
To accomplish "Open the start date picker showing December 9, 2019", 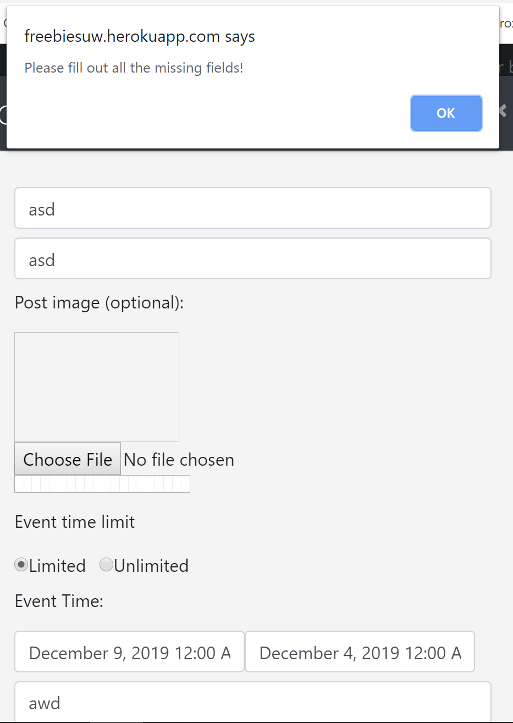I will 129,652.
